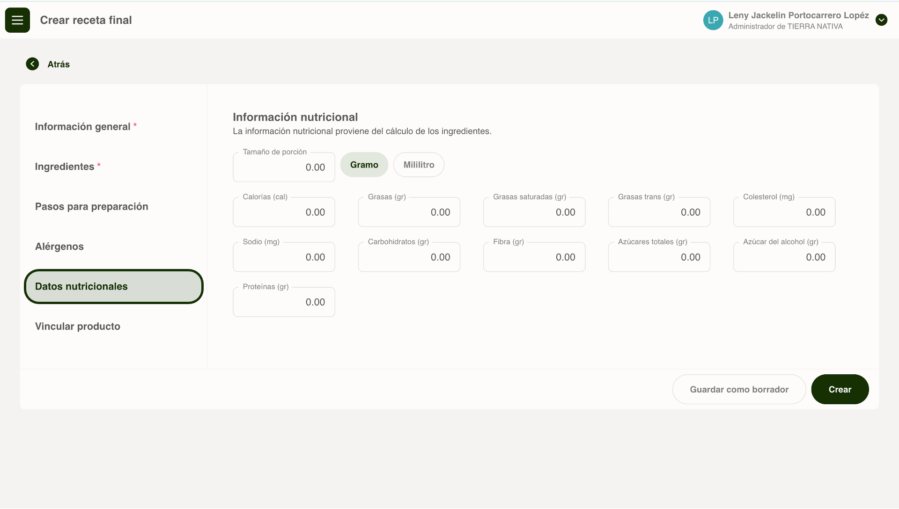Select the Azúcares totales (gr) field
Viewport: 899px width, 509px height.
pyautogui.click(x=659, y=257)
